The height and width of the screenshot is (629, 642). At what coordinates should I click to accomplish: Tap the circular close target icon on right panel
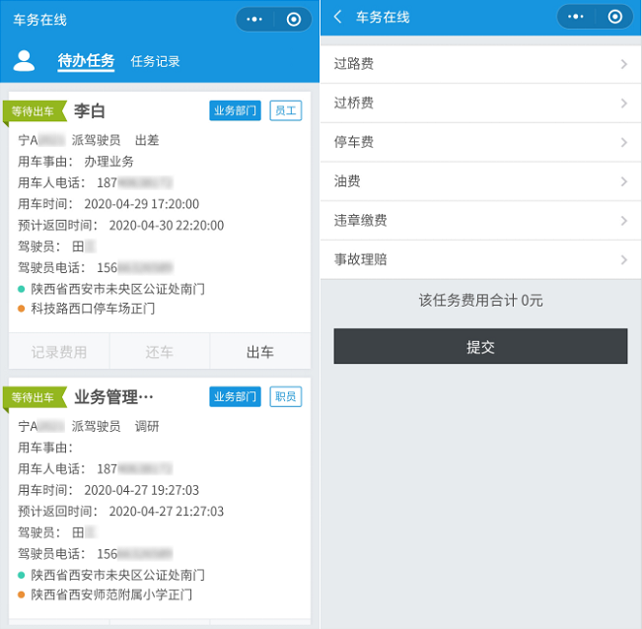click(x=614, y=17)
